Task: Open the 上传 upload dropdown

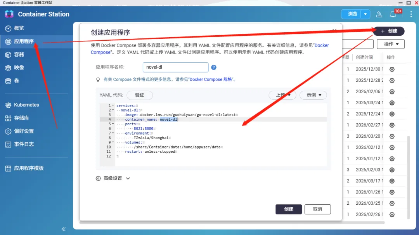Action: 282,95
